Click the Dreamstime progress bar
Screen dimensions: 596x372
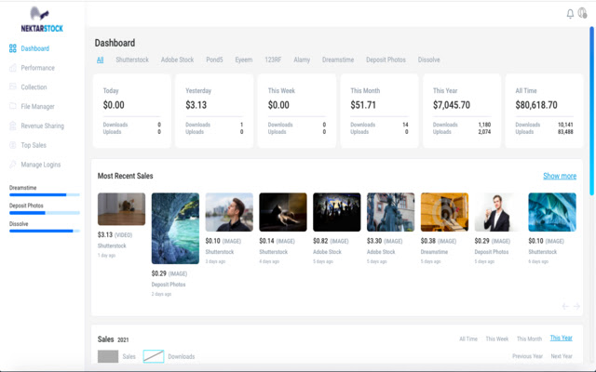45,194
